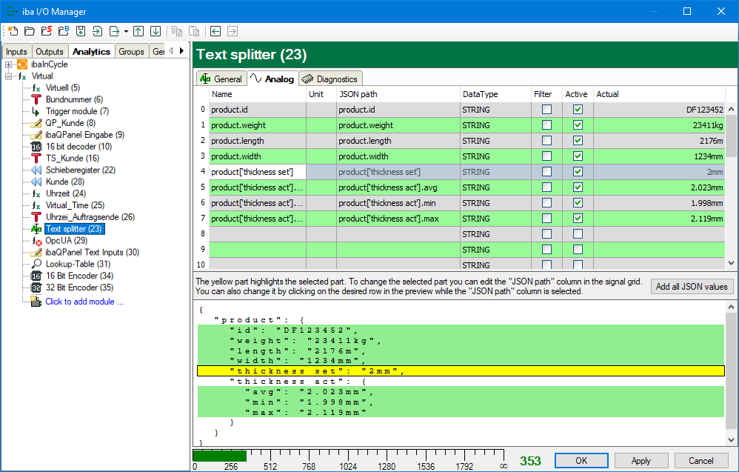The width and height of the screenshot is (739, 472).
Task: Click the Add all JSON values button
Action: click(692, 287)
